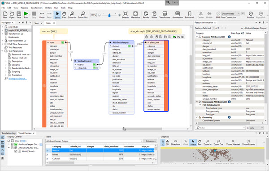Toggle the View checkbox in Display Control
This screenshot has width=269, height=171.
pyautogui.click(x=9, y=141)
